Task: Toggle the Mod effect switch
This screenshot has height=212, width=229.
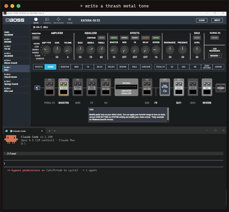Action: point(124,38)
